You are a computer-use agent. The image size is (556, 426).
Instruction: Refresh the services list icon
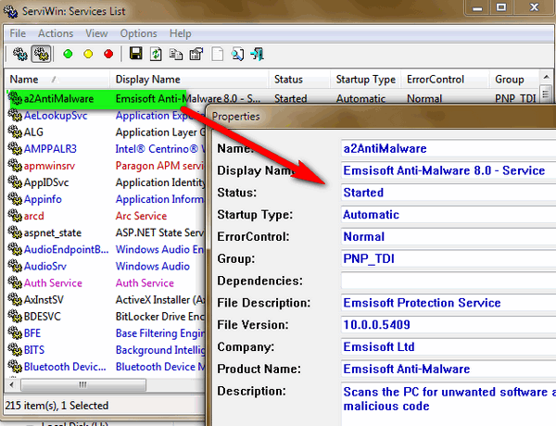click(156, 54)
